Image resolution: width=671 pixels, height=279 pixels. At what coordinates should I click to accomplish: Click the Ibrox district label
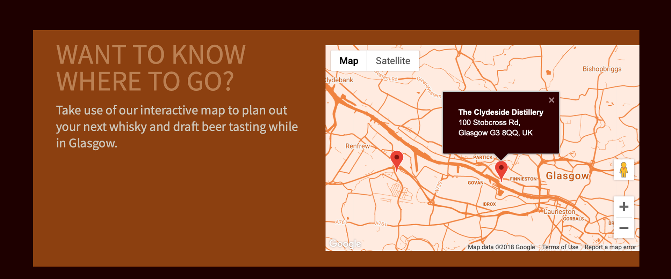[x=489, y=204]
